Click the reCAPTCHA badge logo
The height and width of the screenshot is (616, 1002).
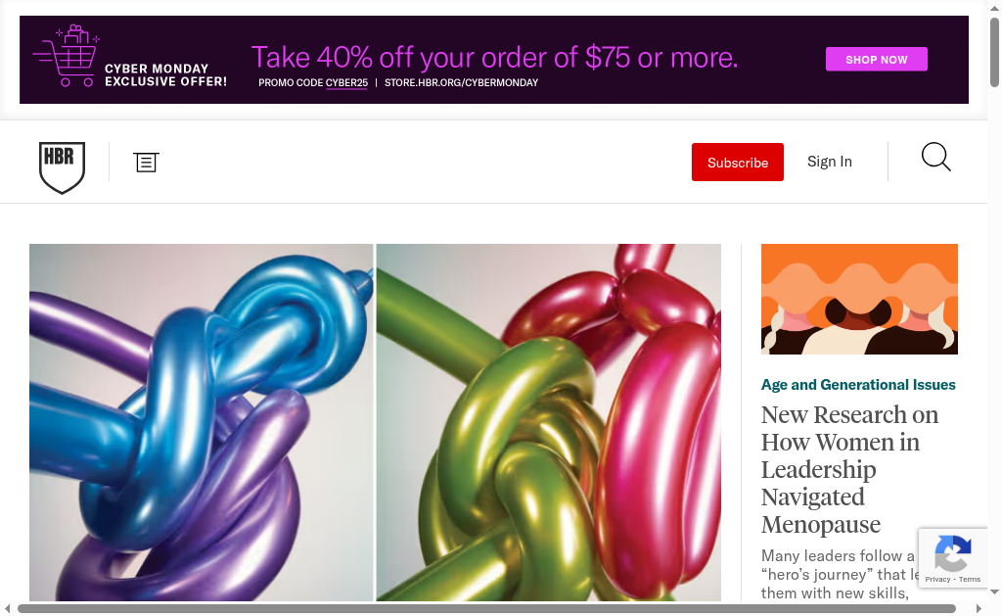953,553
